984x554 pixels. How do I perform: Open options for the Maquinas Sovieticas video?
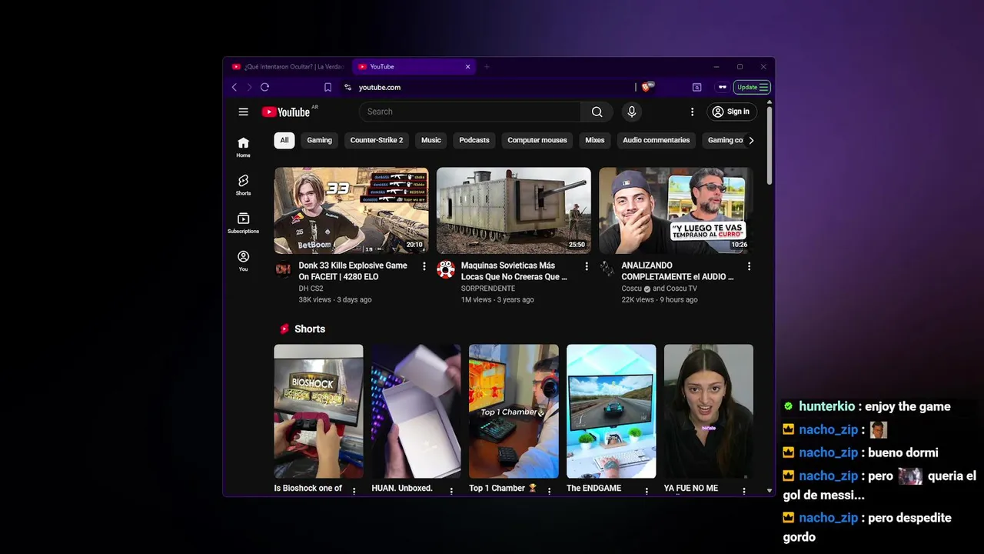(587, 266)
